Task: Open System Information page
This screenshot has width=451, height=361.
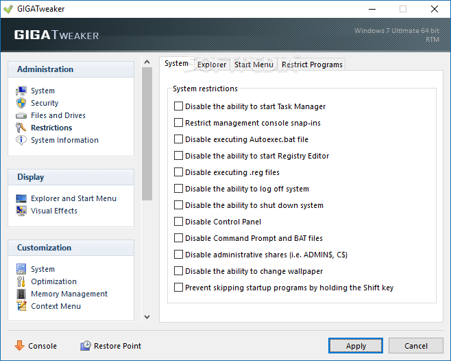Action: coord(64,140)
